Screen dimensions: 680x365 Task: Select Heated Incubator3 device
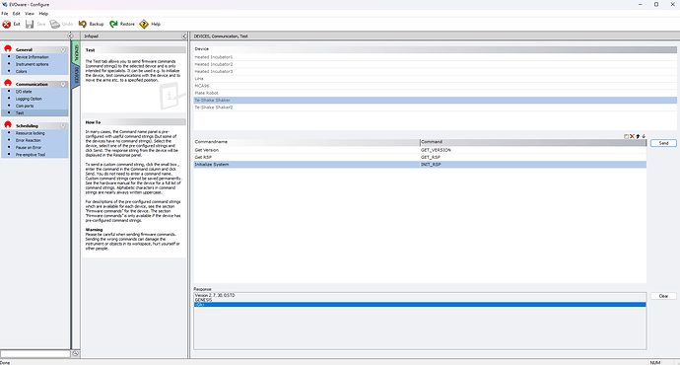(435, 71)
